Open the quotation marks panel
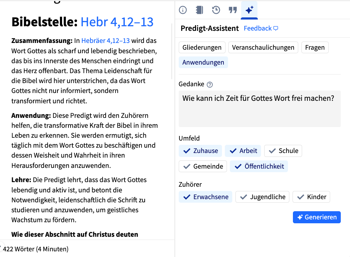This screenshot has width=350, height=257. (233, 10)
